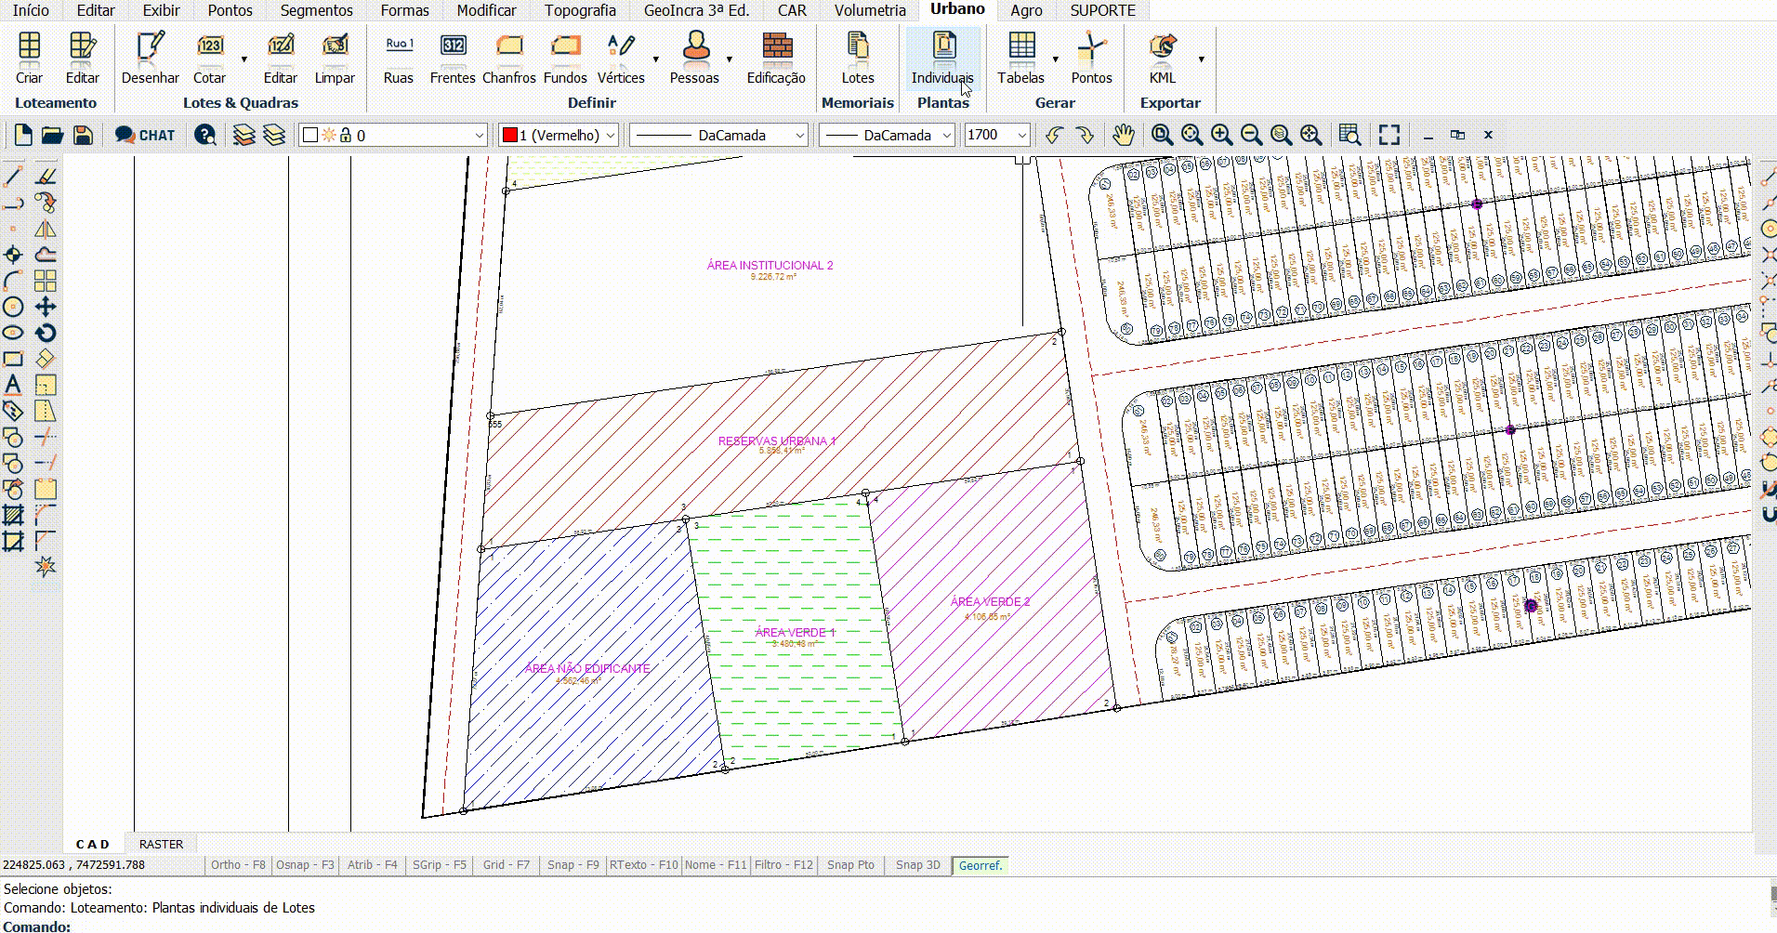Click the CHAT button in toolbar
The height and width of the screenshot is (933, 1777).
tap(145, 136)
